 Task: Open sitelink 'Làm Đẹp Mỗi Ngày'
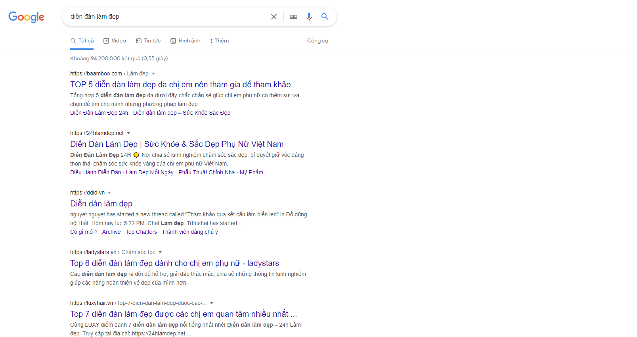click(150, 172)
